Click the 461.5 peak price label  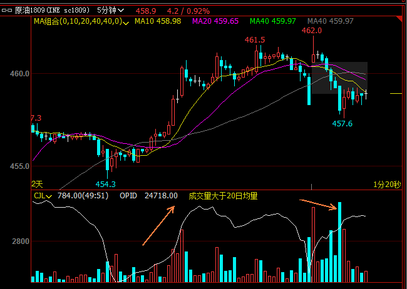[x=255, y=40]
